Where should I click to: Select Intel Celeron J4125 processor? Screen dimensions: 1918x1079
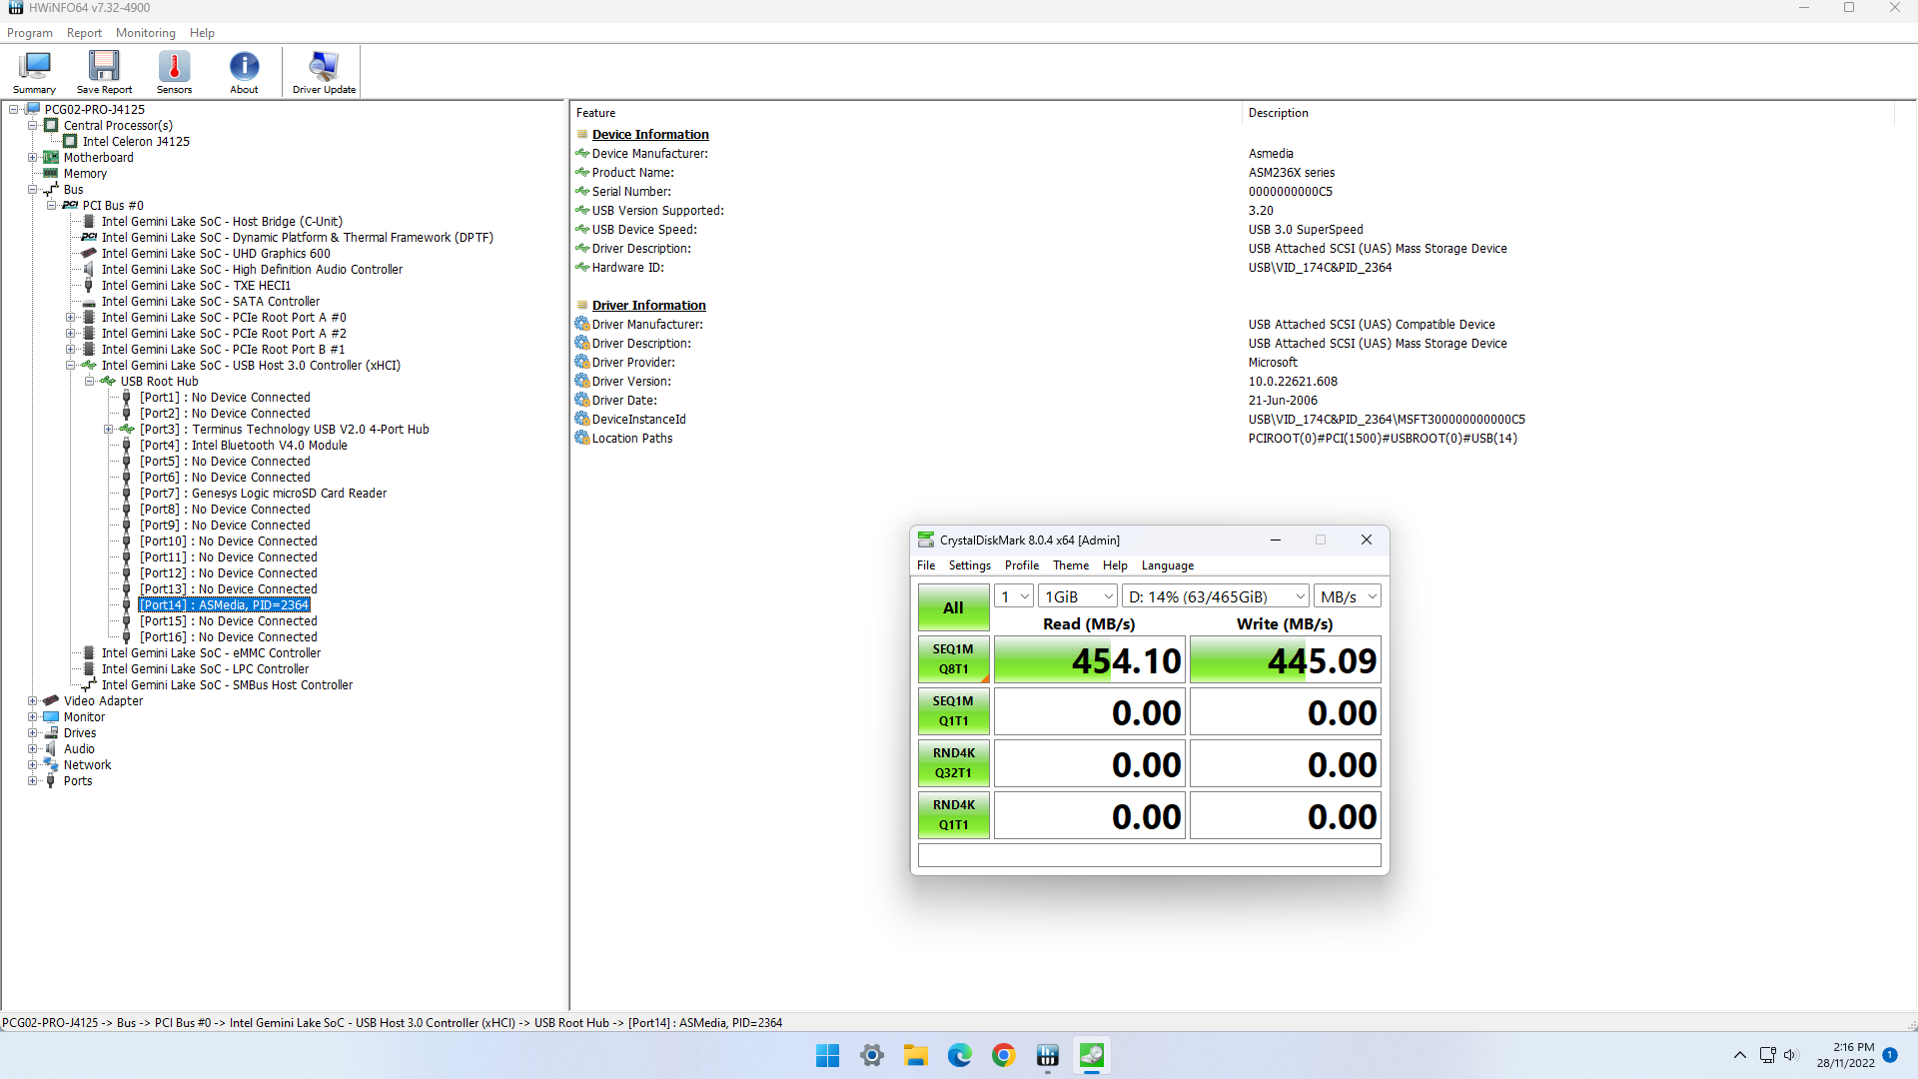pyautogui.click(x=136, y=142)
